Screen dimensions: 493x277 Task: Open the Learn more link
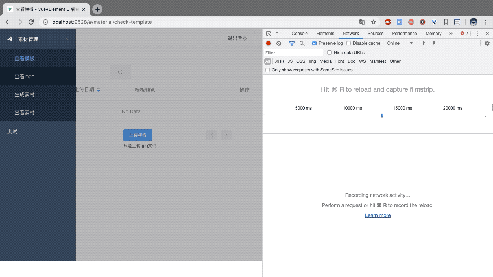(x=378, y=215)
